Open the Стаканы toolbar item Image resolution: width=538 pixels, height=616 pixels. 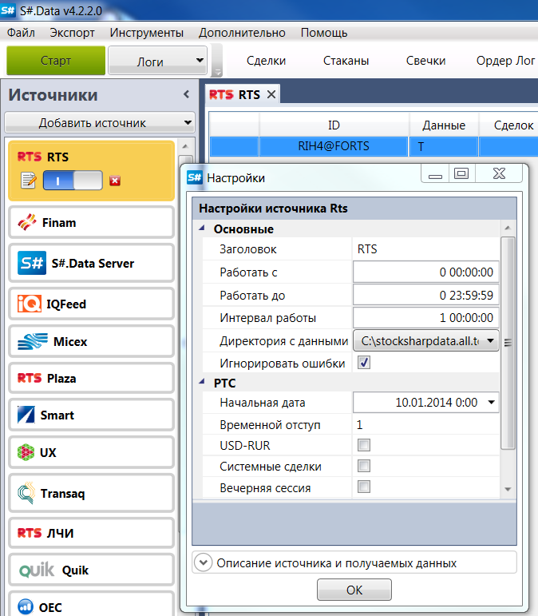346,61
